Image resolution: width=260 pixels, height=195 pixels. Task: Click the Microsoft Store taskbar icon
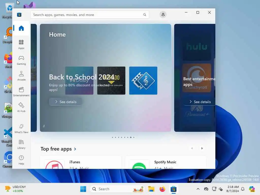[x=173, y=189]
